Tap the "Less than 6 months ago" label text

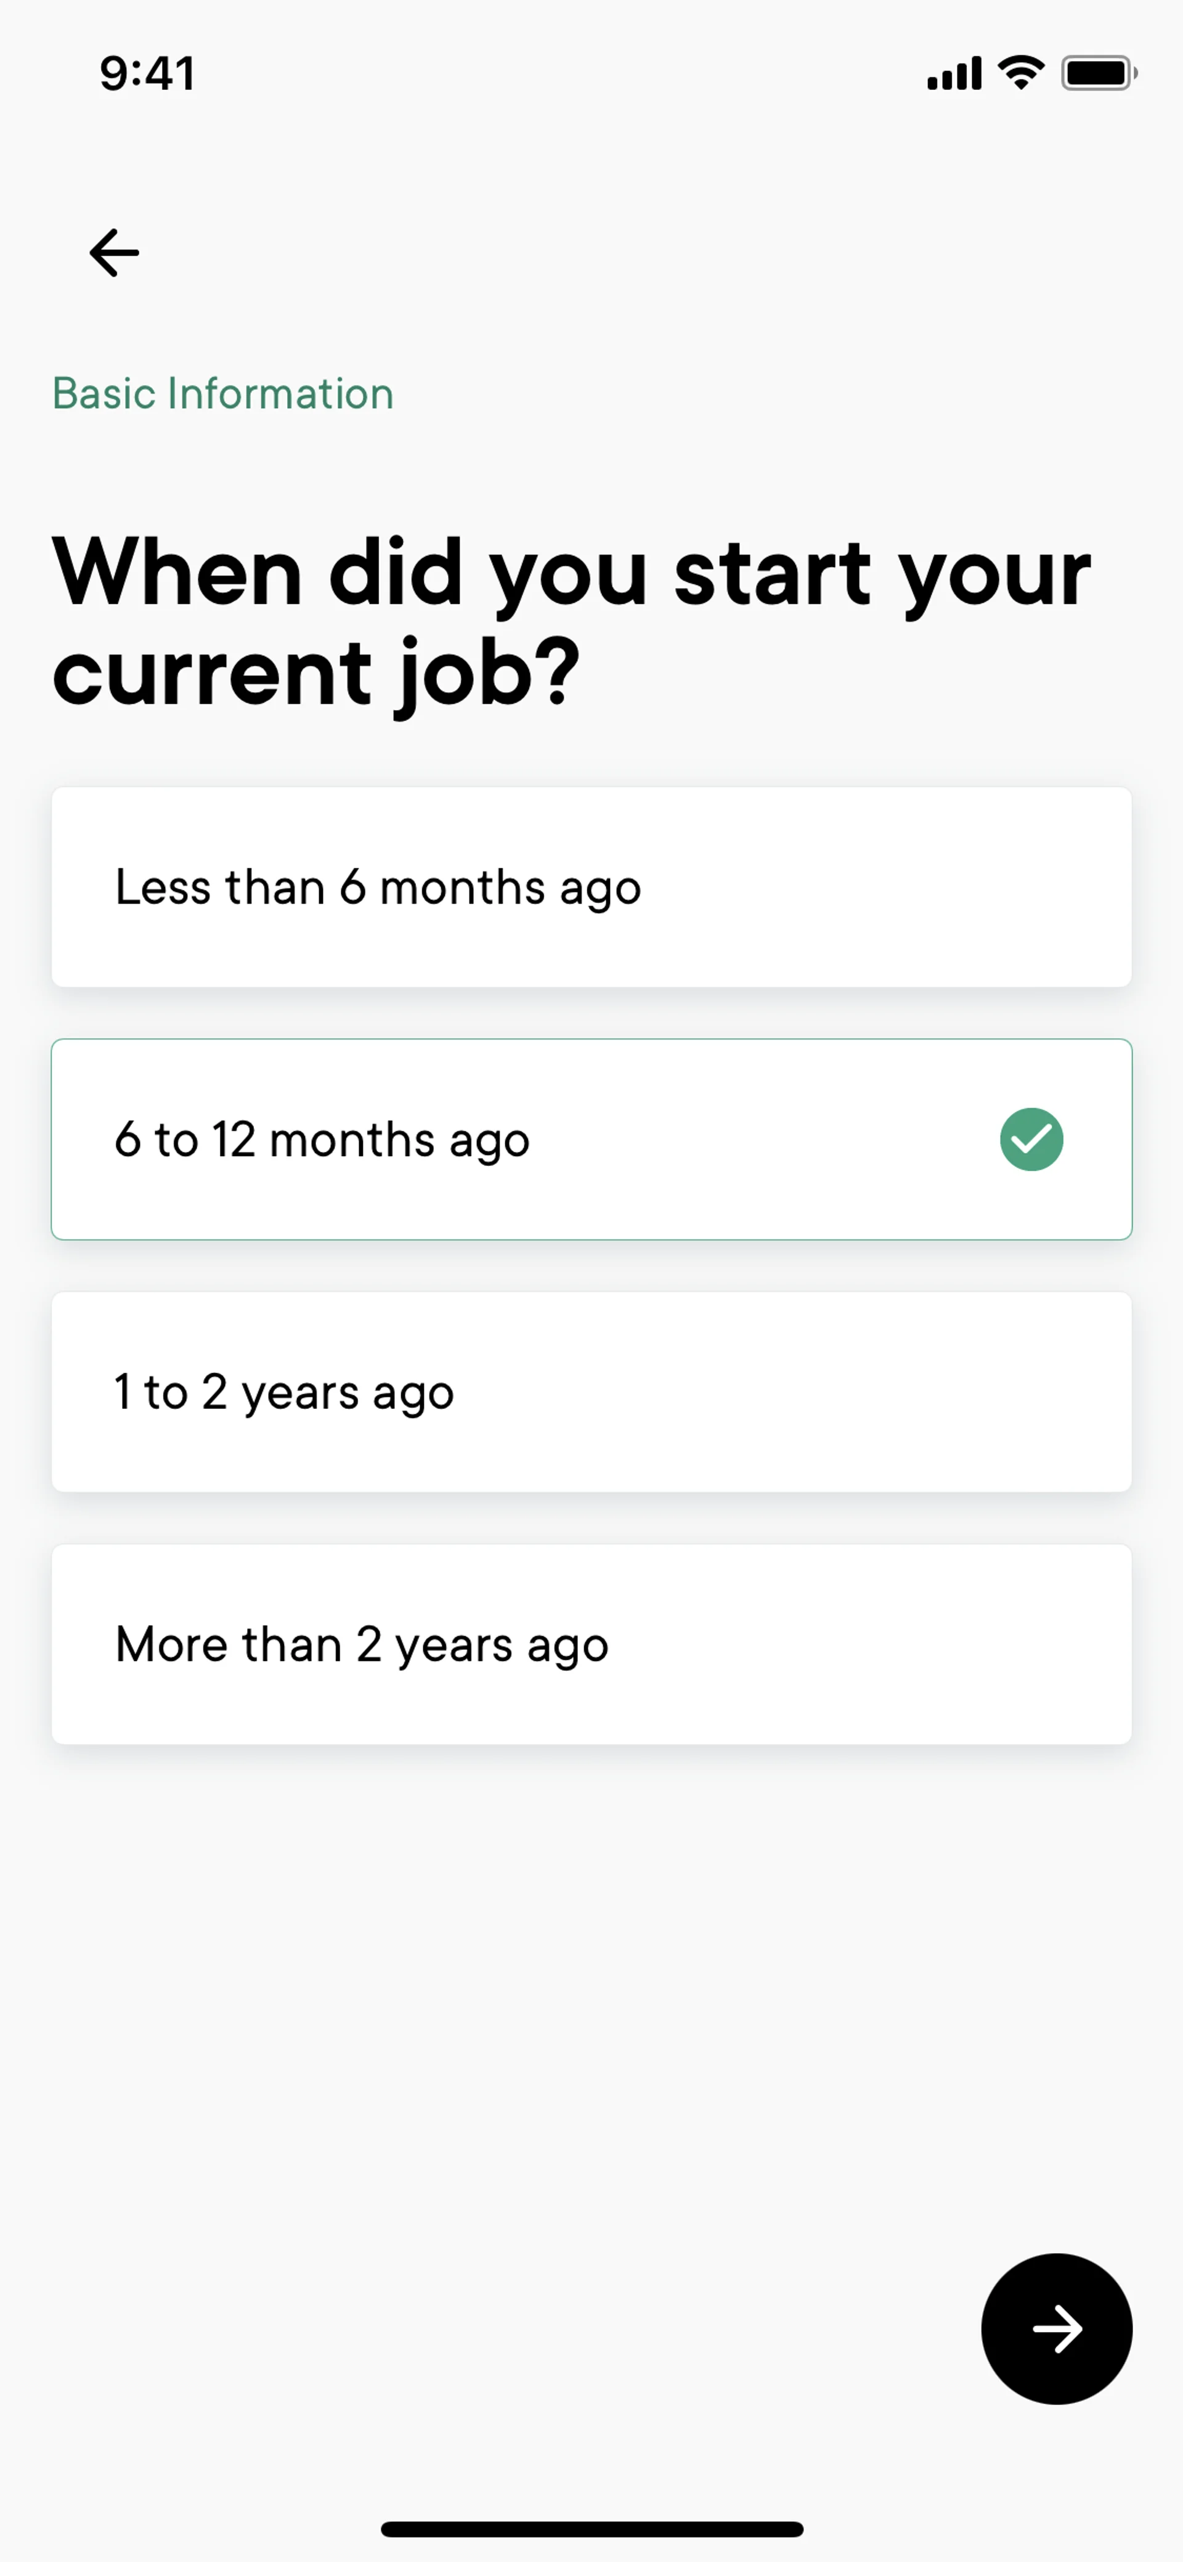point(378,887)
